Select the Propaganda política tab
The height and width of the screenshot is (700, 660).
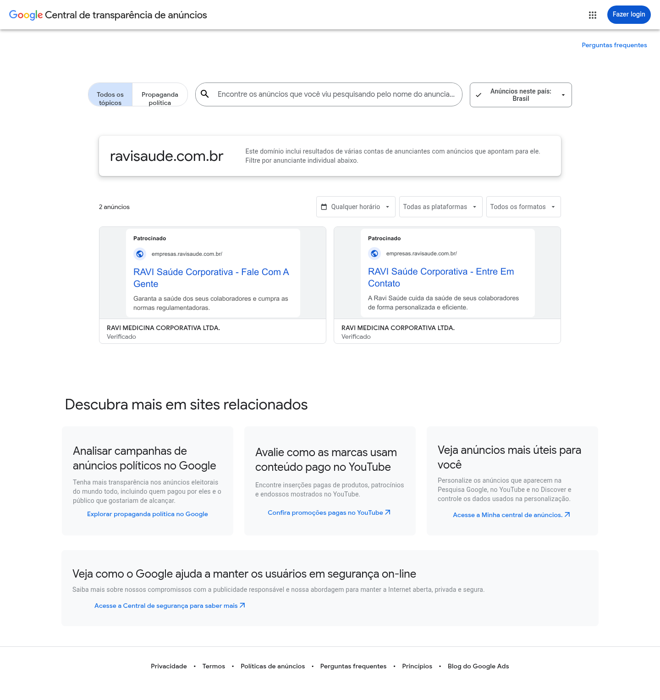click(x=160, y=94)
